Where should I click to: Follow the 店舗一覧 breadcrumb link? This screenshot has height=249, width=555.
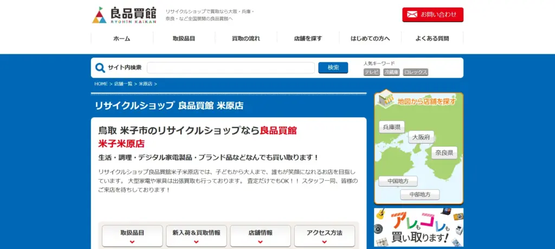click(123, 84)
